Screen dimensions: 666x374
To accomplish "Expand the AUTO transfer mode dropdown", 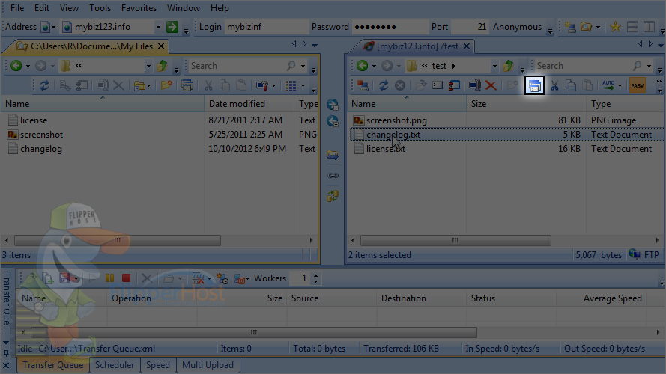I will pos(620,86).
